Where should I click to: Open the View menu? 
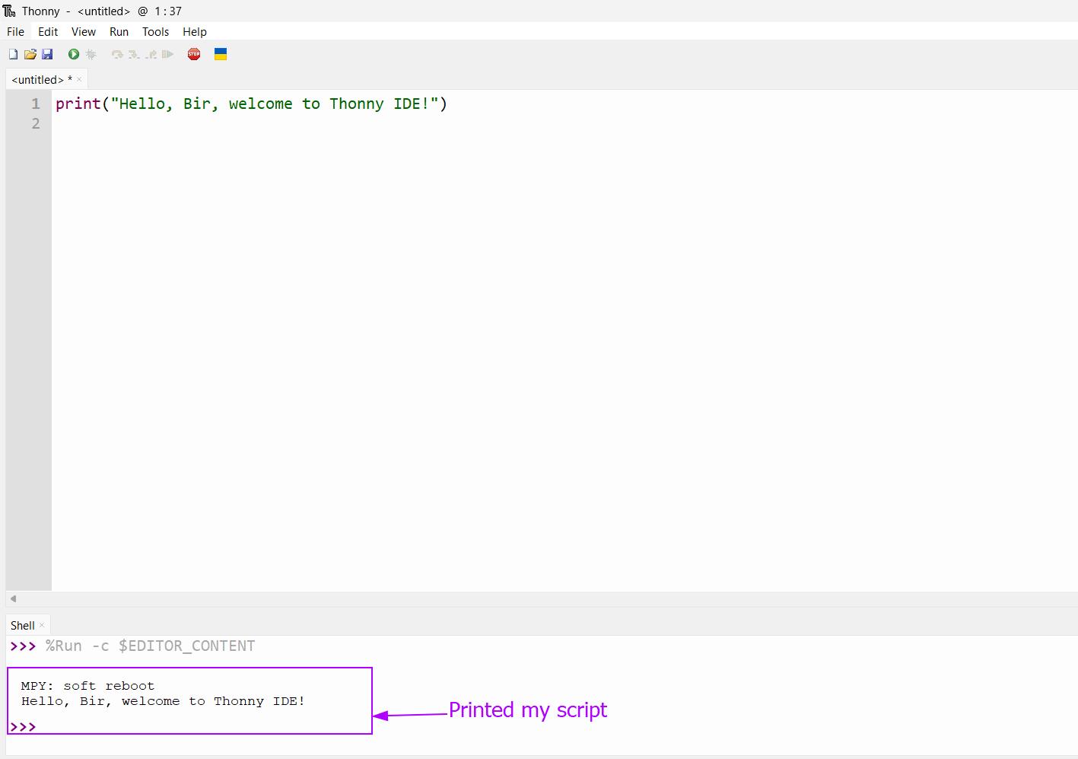pos(84,32)
